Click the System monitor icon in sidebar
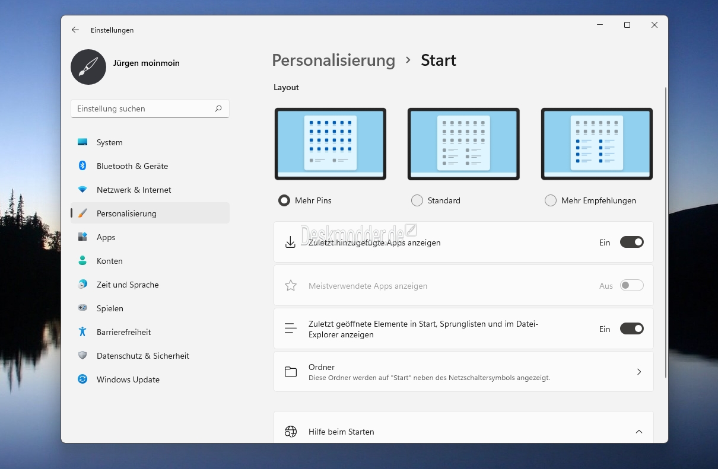This screenshot has height=469, width=718. click(x=82, y=142)
